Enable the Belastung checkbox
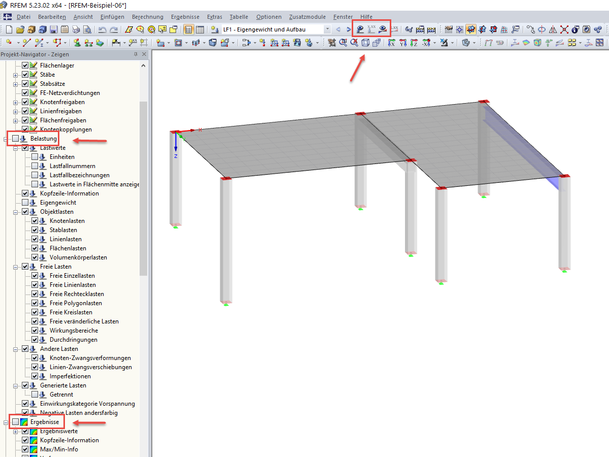The width and height of the screenshot is (609, 457). (x=15, y=139)
